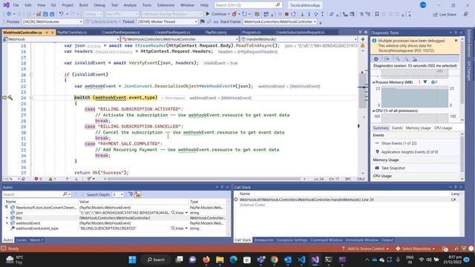Open the Solution Explorer side tab

(x=469, y=43)
